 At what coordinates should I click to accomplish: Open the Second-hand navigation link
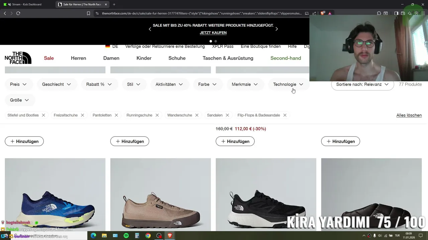[286, 58]
